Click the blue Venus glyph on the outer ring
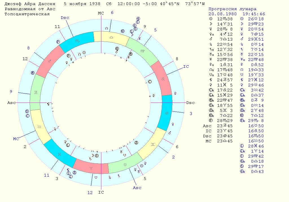289x202 pixels. pyautogui.click(x=173, y=124)
